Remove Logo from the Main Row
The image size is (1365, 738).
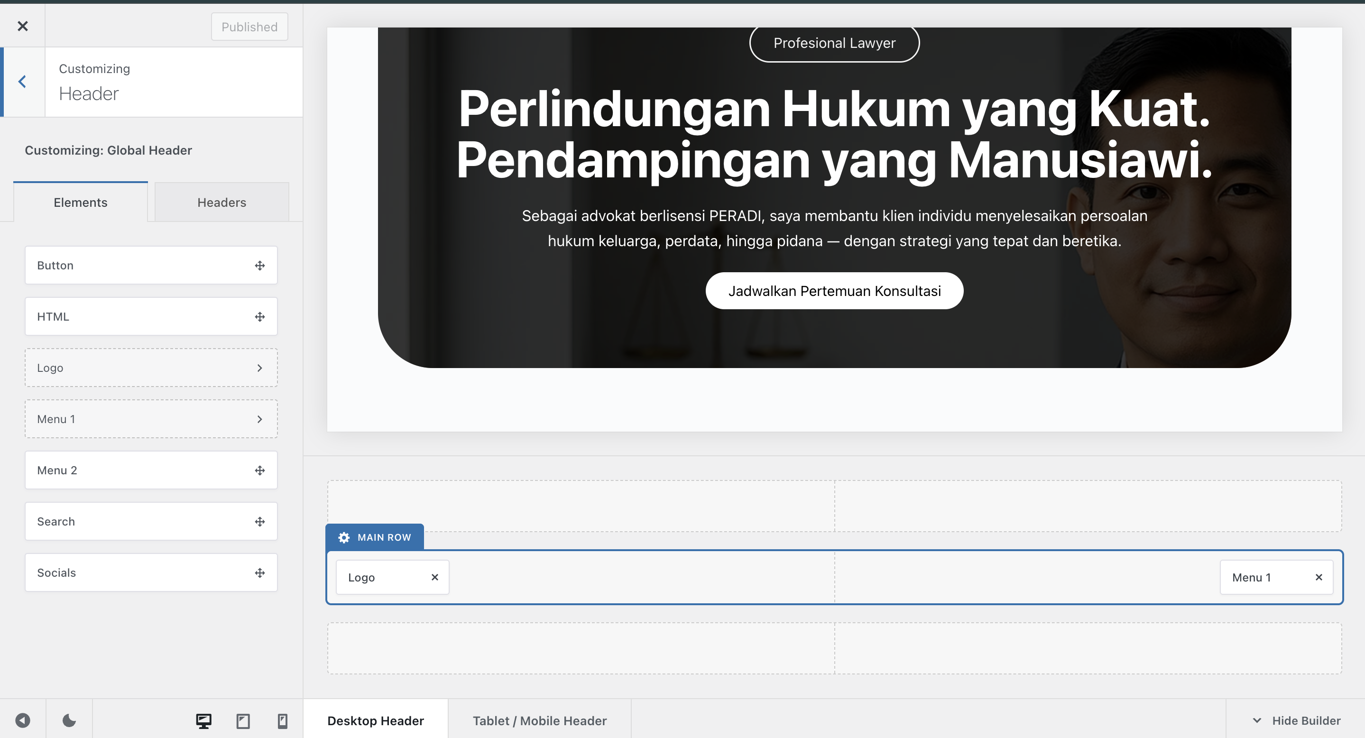(x=434, y=577)
